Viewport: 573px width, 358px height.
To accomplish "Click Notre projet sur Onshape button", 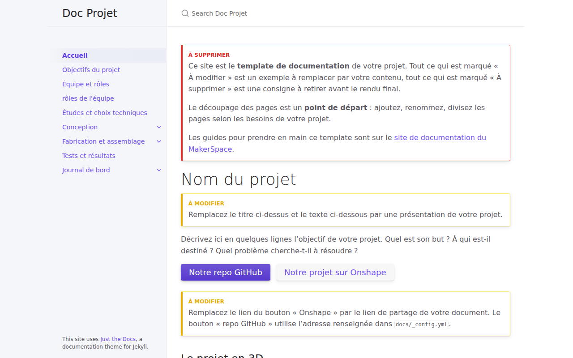I will tap(335, 273).
